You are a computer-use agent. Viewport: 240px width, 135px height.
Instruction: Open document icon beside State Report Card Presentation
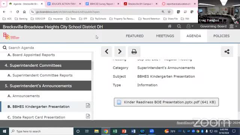[88, 116]
